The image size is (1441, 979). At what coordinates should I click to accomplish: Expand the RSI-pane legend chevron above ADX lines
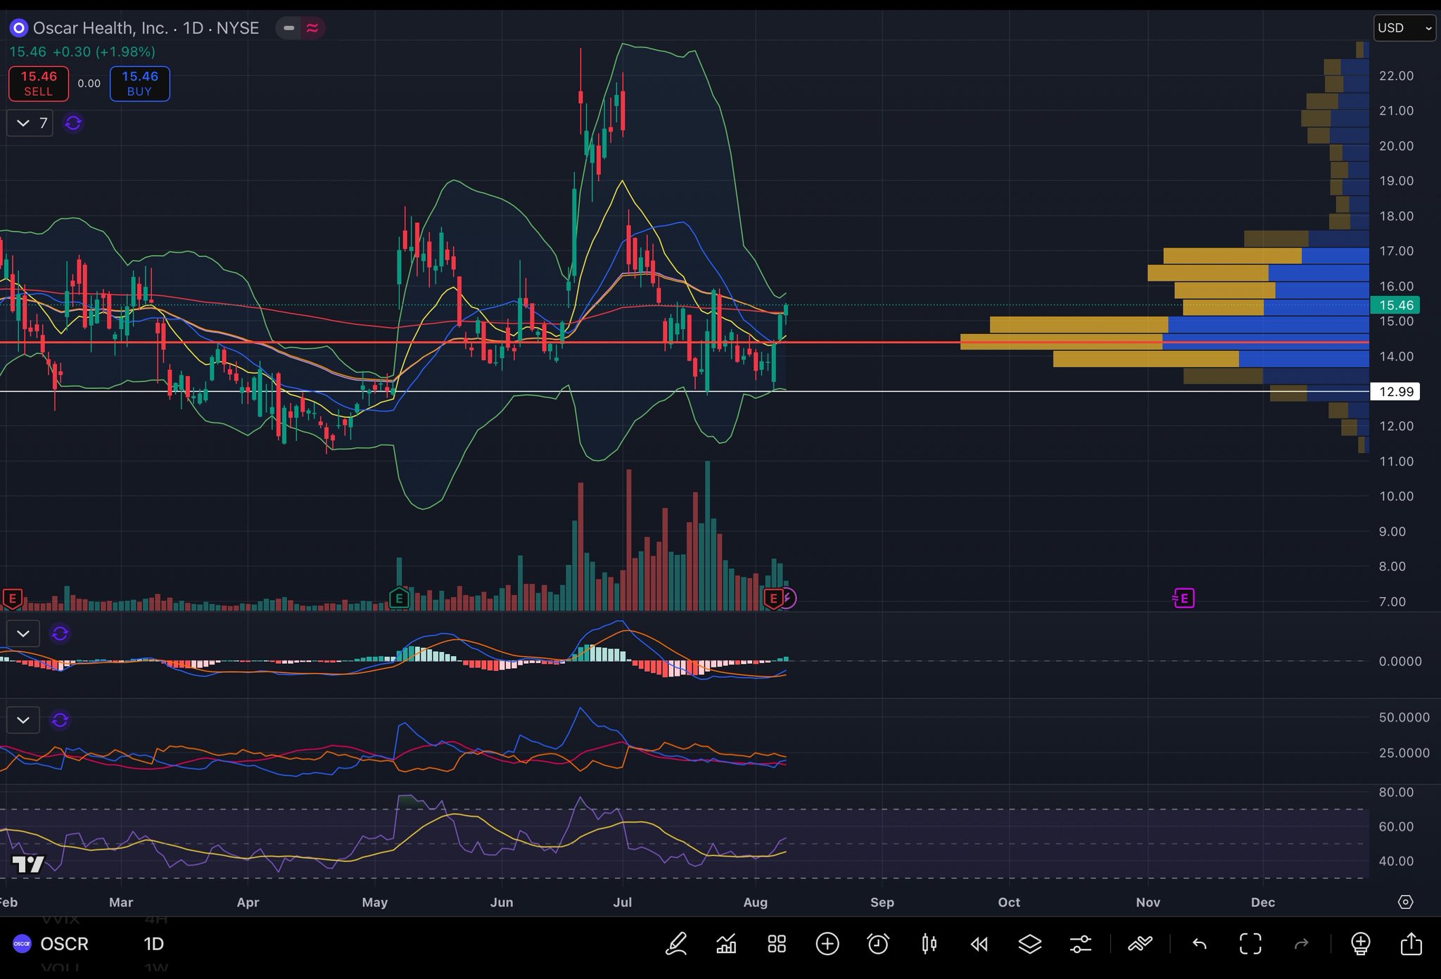coord(23,720)
